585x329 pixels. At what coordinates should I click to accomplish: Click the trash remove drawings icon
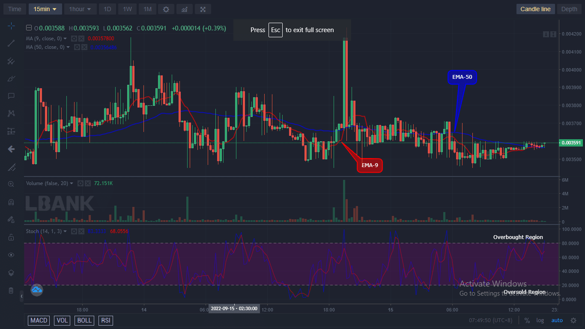(x=11, y=290)
